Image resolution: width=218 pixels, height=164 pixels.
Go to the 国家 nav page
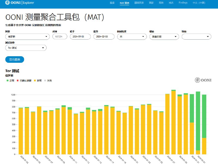(x=151, y=3)
